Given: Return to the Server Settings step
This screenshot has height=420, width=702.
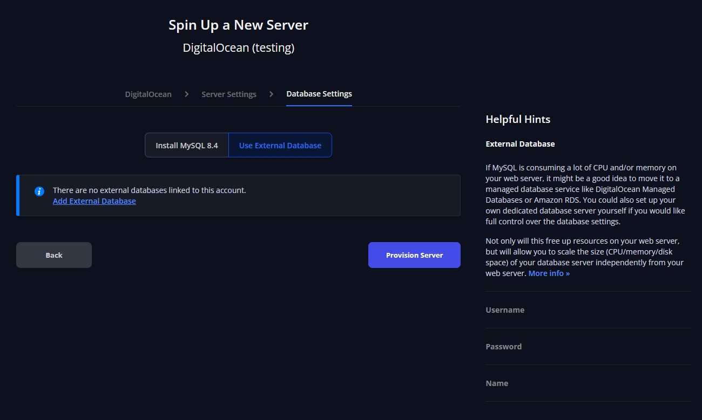Looking at the screenshot, I should (229, 94).
